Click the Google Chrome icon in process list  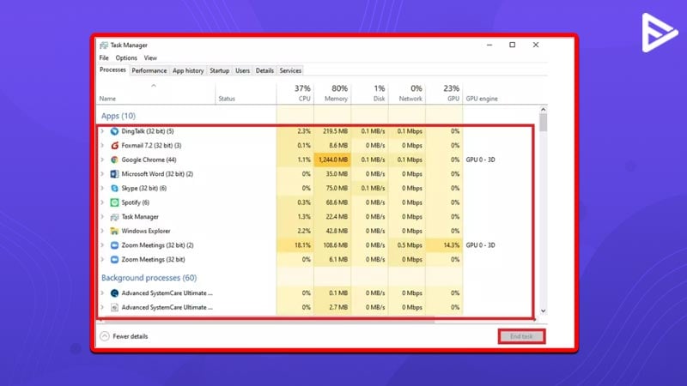coord(114,160)
